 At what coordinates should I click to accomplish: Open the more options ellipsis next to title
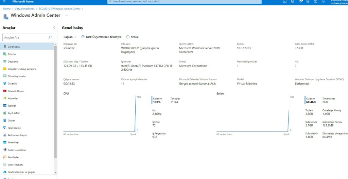click(66, 15)
